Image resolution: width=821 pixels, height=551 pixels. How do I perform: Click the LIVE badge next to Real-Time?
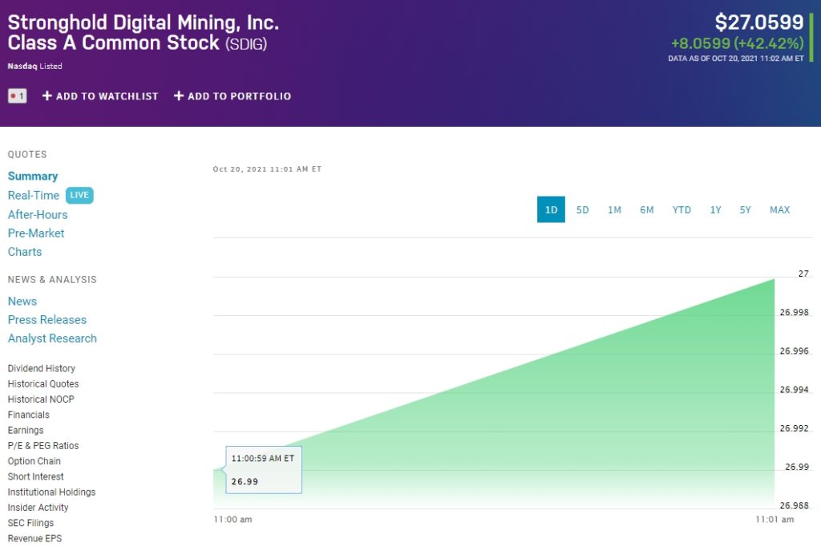pyautogui.click(x=79, y=195)
